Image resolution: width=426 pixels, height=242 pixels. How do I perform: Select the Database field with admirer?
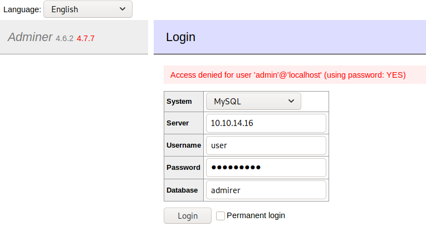pos(266,190)
